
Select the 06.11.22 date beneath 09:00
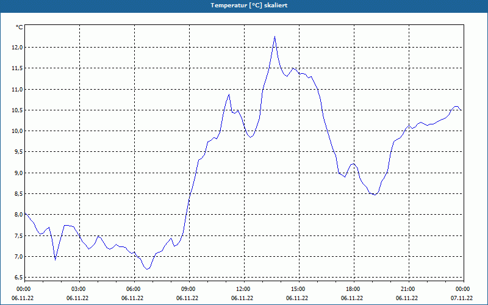pos(187,298)
